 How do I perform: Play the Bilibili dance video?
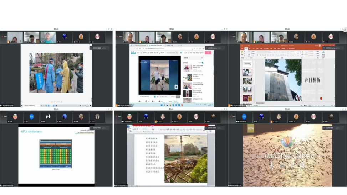(x=176, y=86)
